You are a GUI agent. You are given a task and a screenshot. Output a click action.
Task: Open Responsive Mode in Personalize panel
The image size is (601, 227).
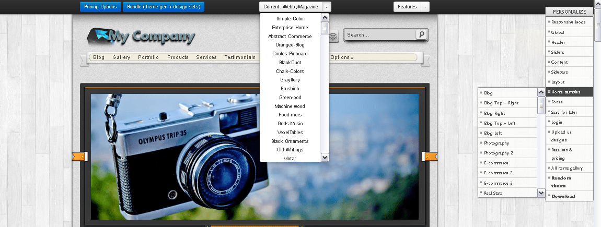point(570,22)
